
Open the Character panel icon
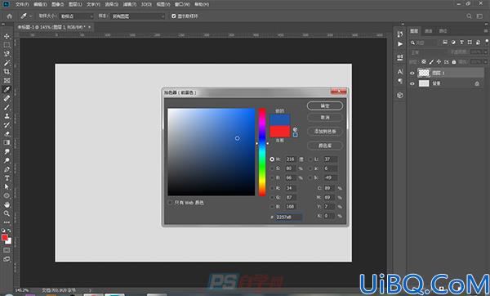(400, 72)
